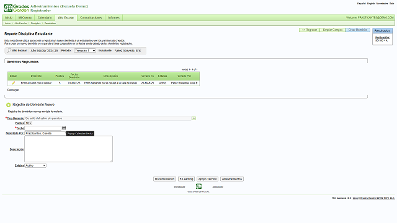Click the Grades Garden copyright footer link

pyautogui.click(x=378, y=198)
